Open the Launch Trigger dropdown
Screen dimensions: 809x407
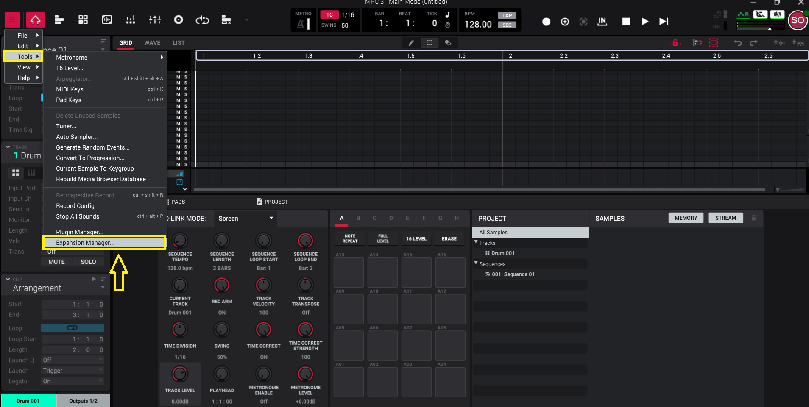point(73,371)
